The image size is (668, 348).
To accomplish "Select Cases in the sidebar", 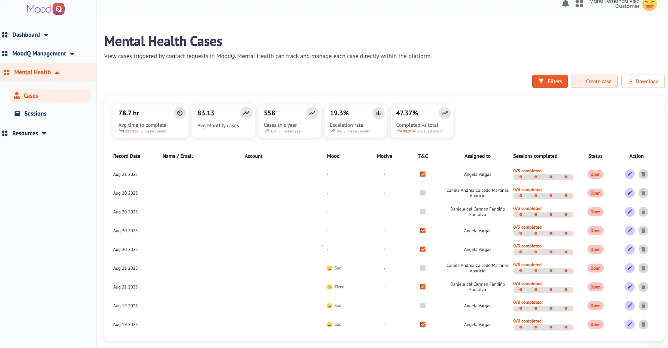I will coord(31,96).
